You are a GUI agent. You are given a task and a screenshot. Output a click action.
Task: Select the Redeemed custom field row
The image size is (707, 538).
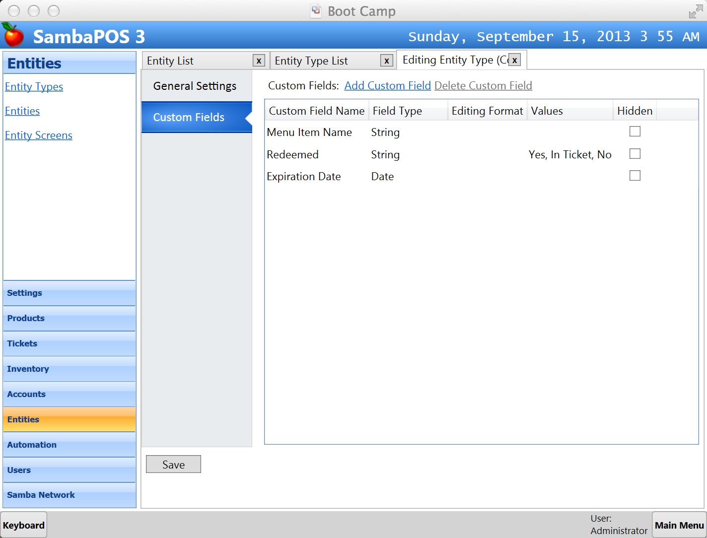point(293,154)
